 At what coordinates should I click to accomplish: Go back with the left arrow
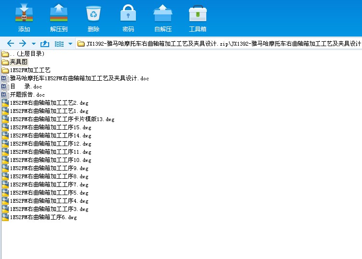[11, 43]
